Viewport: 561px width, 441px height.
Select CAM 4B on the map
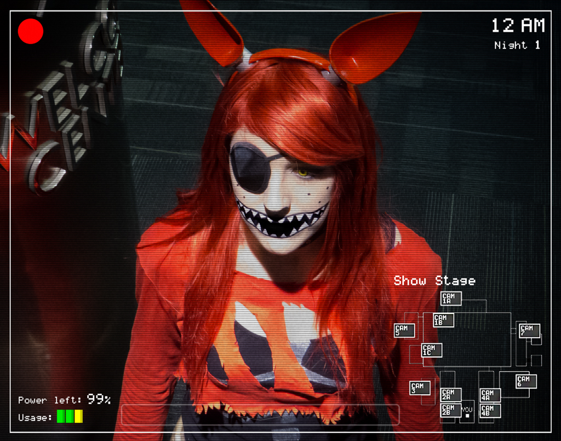[x=490, y=410]
